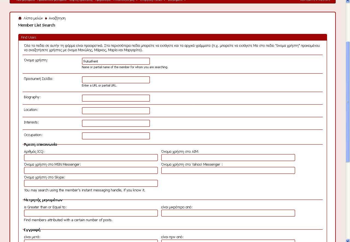
Task: Click the vertical scrollbar thumb
Action: [348, 101]
